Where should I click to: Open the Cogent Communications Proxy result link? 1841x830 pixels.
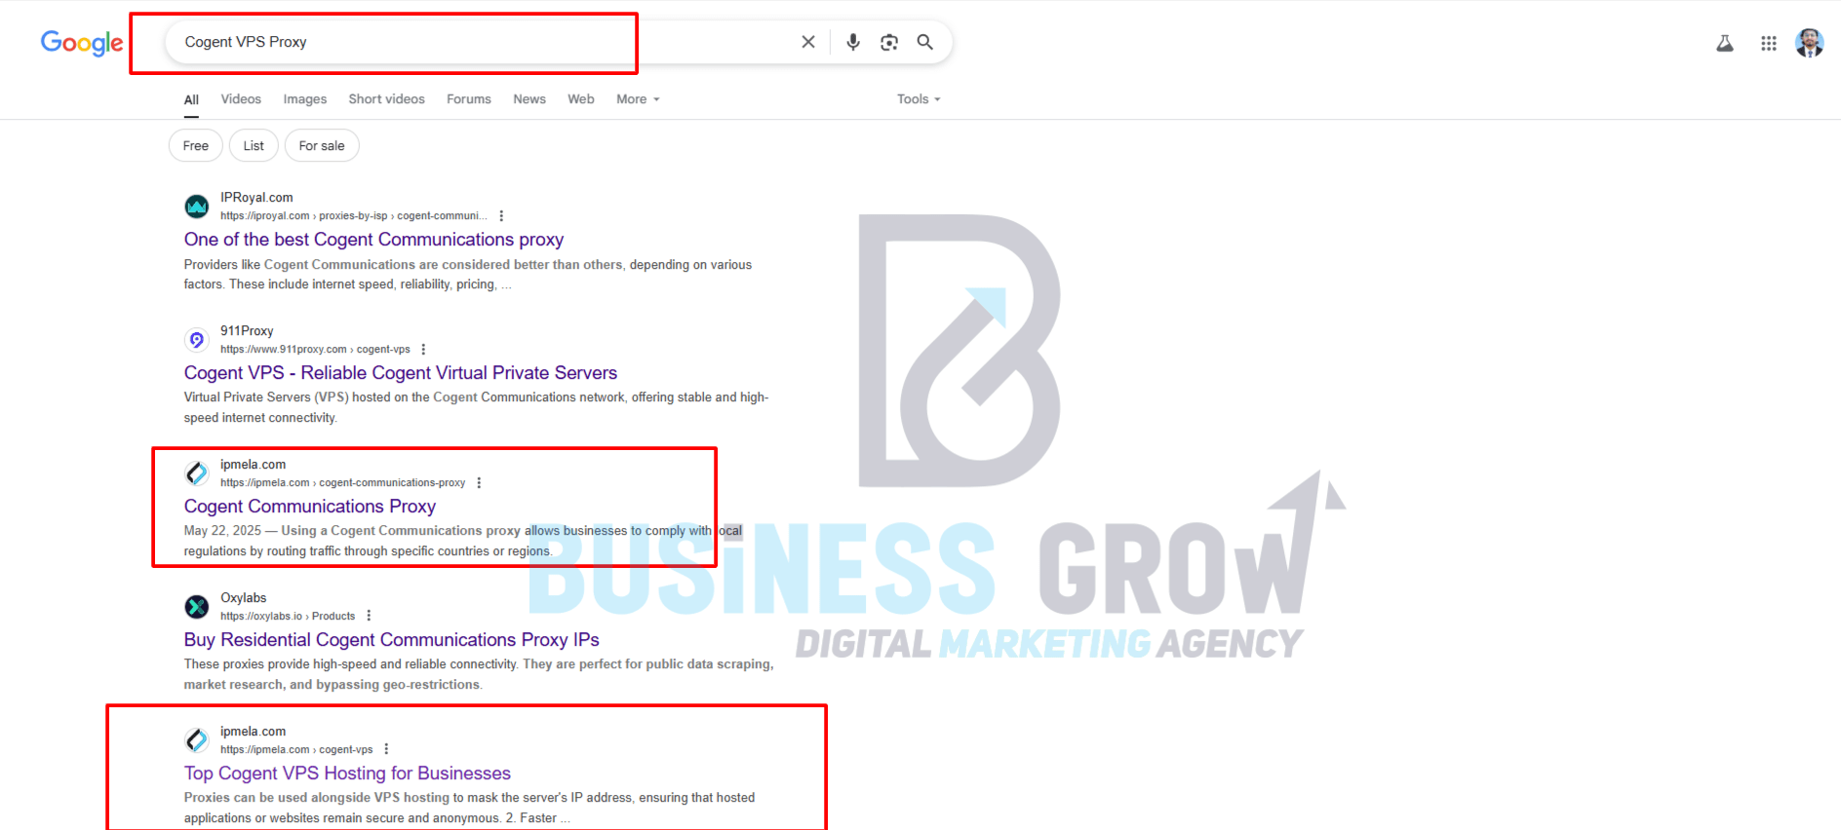tap(310, 507)
